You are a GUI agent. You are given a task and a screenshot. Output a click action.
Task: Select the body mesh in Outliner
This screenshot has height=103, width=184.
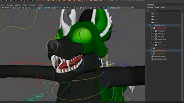(159, 42)
